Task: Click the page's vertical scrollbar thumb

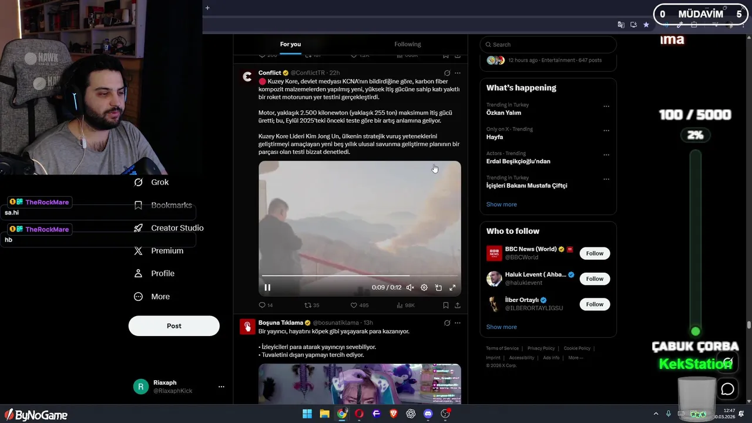Action: (749, 325)
